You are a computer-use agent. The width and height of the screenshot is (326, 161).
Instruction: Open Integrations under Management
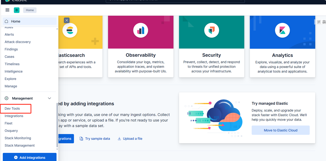point(14,116)
